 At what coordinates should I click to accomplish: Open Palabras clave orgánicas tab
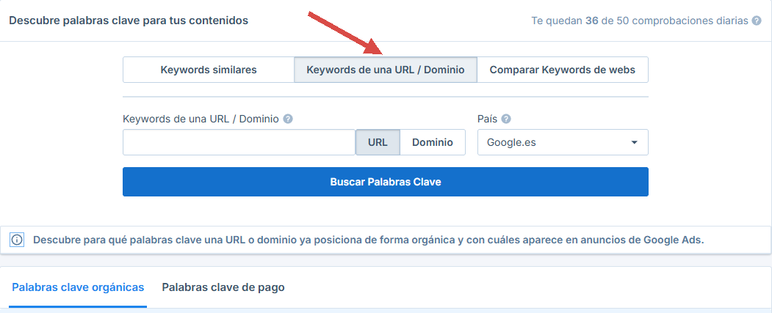click(78, 287)
